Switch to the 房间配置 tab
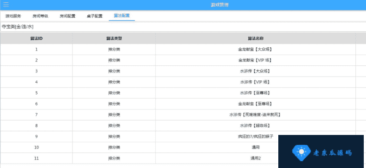The image size is (366, 168). pyautogui.click(x=68, y=16)
